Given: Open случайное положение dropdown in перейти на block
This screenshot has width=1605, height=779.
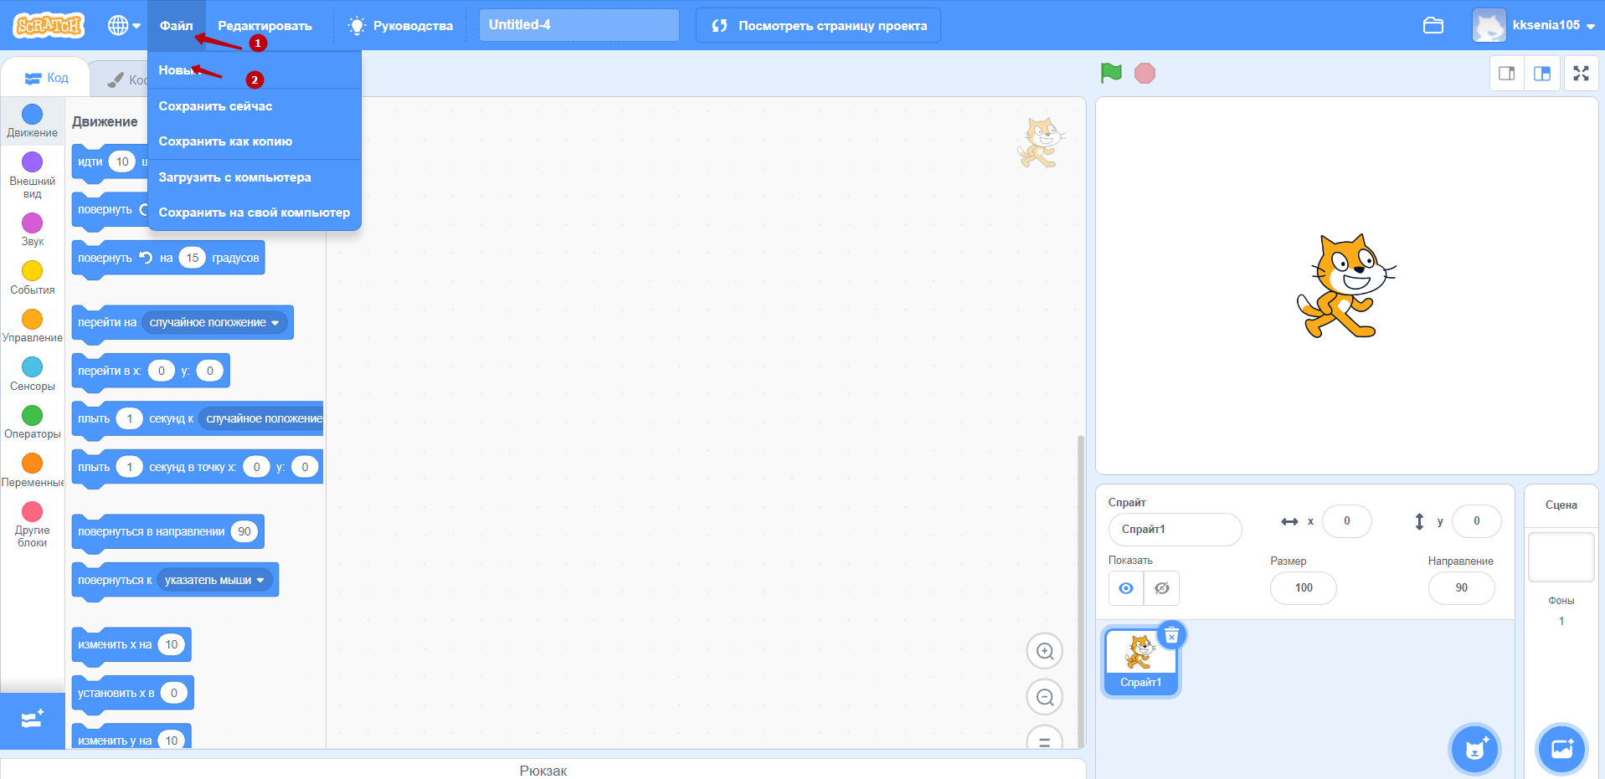Looking at the screenshot, I should (214, 322).
